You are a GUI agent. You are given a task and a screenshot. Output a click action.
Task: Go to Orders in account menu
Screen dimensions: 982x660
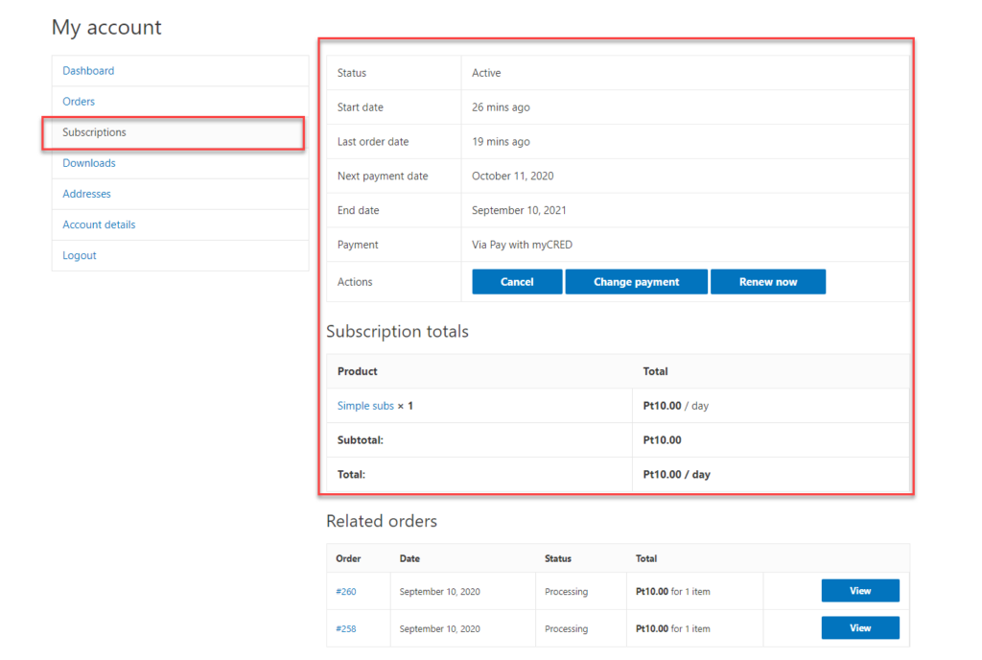coord(79,102)
